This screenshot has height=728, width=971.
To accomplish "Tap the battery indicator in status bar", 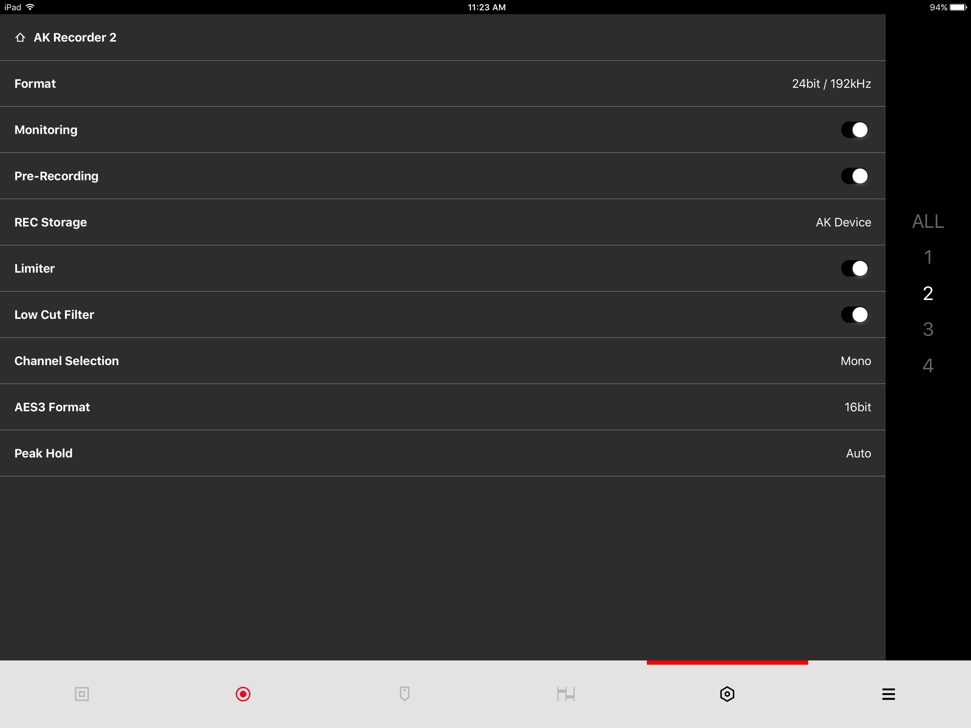I will (x=958, y=7).
